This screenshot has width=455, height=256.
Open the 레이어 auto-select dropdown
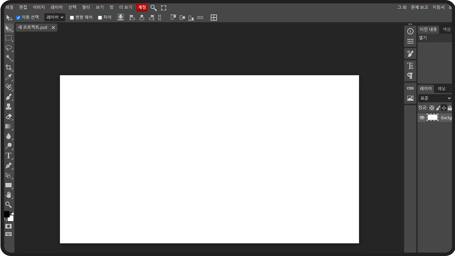[x=55, y=17]
